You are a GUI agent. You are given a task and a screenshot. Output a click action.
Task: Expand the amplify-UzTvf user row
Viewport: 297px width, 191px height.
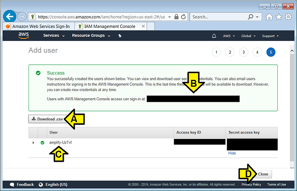point(33,143)
